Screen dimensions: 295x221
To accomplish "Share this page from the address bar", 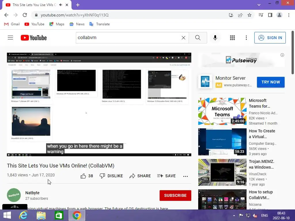I will click(x=240, y=15).
